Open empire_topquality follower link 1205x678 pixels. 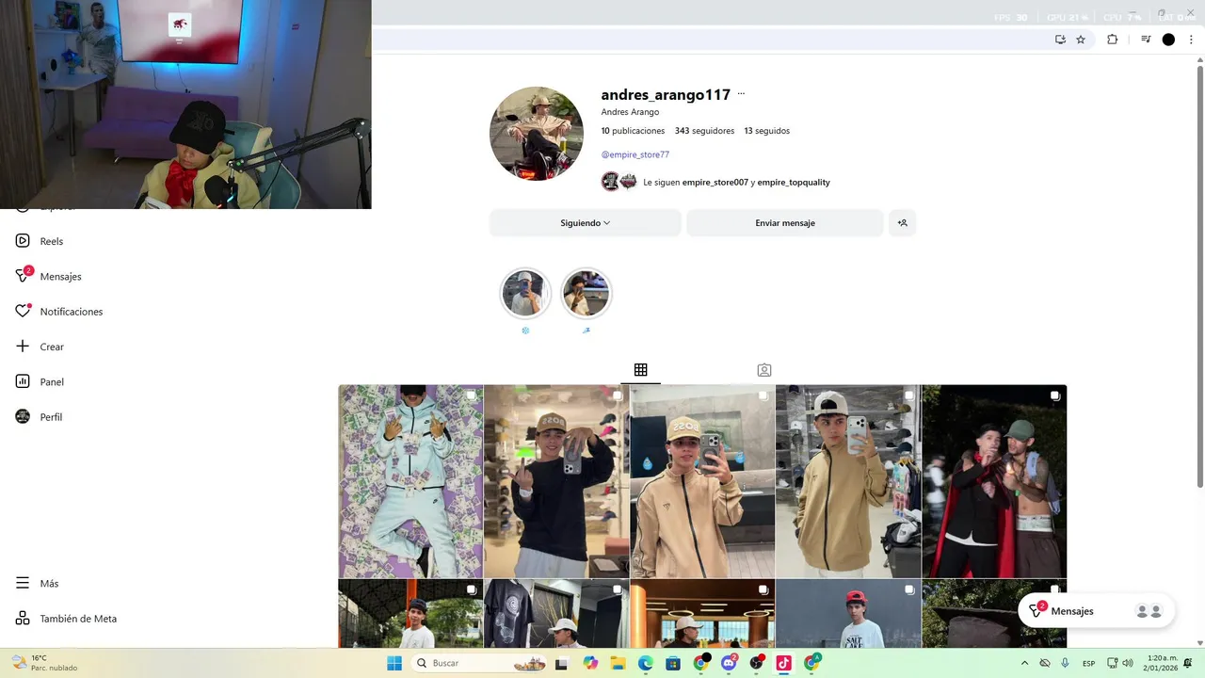[794, 183]
